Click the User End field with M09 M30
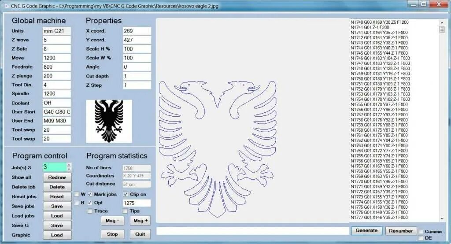Viewport: 451px width, 244px height. 57,121
